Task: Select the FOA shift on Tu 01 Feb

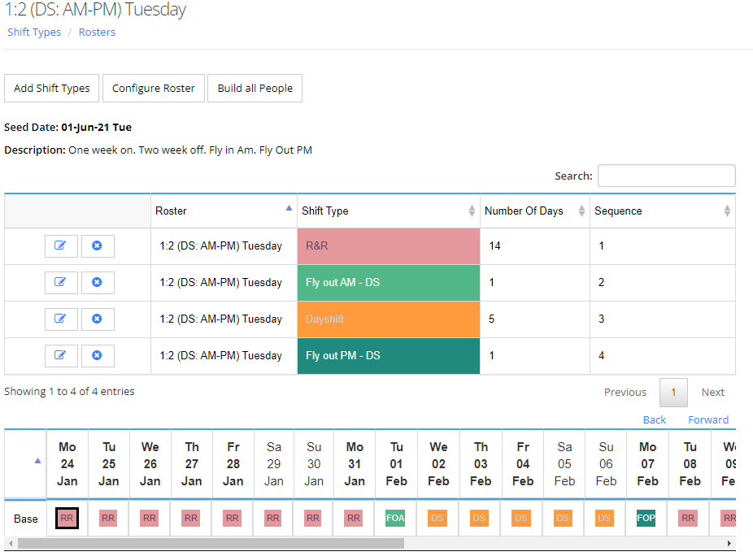Action: (395, 519)
